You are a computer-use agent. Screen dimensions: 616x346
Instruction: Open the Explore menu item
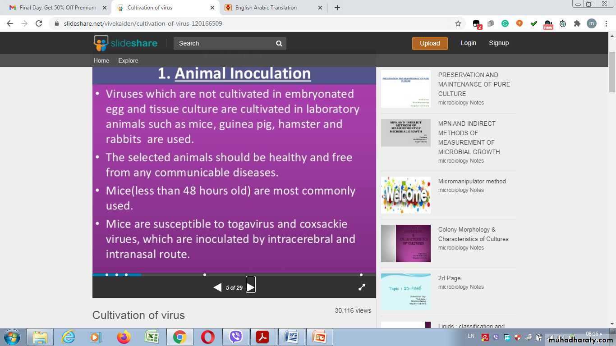click(x=128, y=60)
